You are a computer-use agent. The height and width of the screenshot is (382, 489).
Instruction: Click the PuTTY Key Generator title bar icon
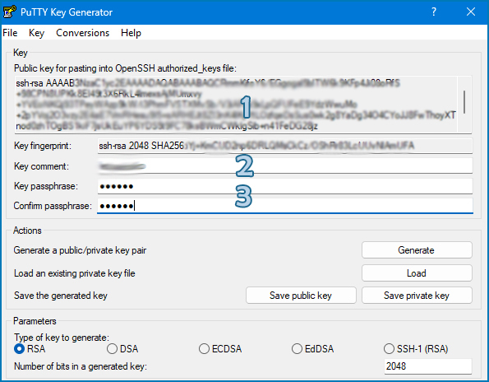9,12
